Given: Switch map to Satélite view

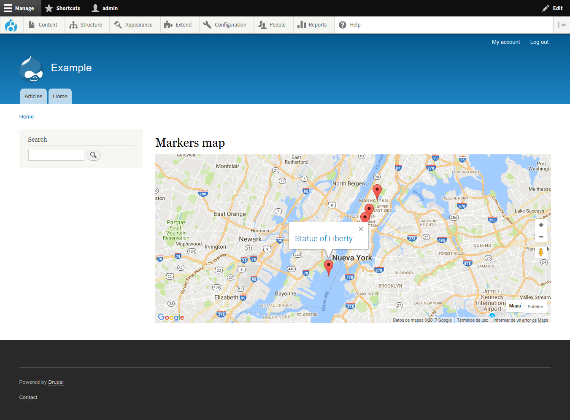Looking at the screenshot, I should tap(535, 307).
